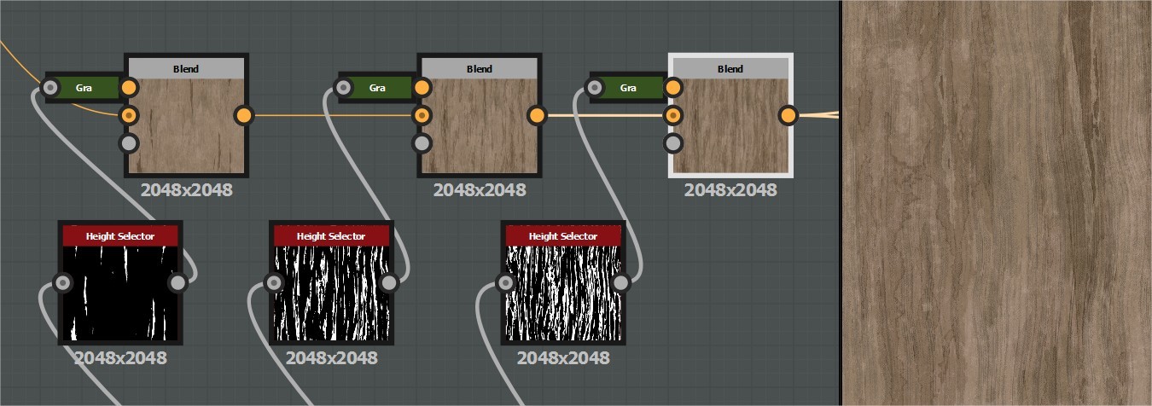Click the leftmost Blend node title

pos(186,69)
